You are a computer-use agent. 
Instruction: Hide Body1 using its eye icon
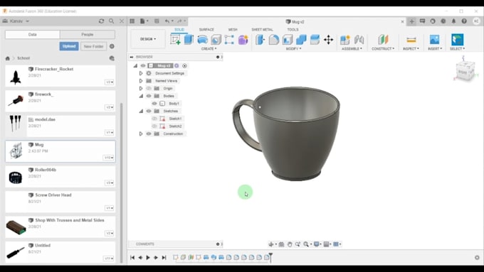click(154, 104)
